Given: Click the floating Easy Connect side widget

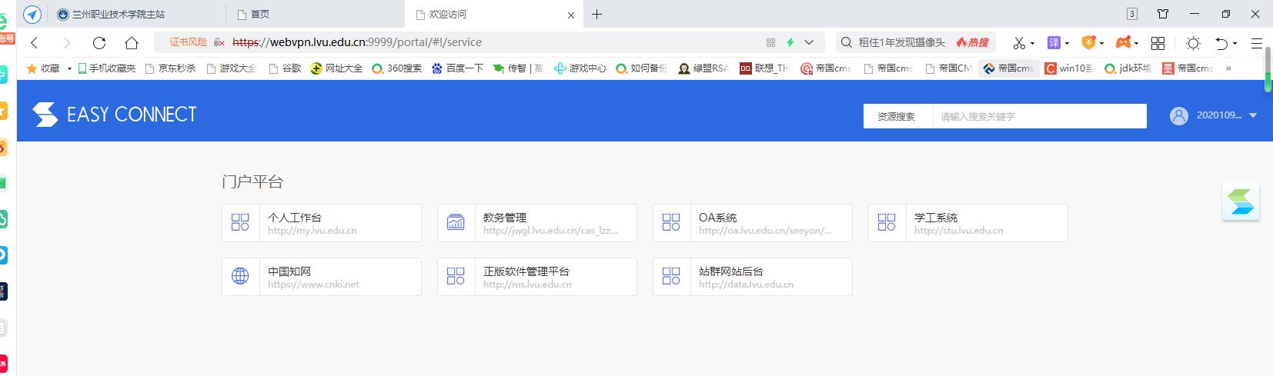Looking at the screenshot, I should coord(1241,201).
